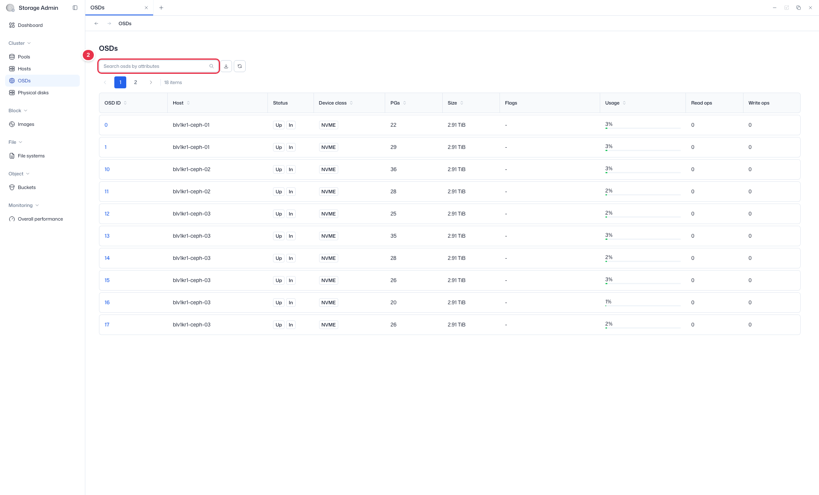Click host blv1kr1-ceph-02 in OSD 11 row

(192, 192)
